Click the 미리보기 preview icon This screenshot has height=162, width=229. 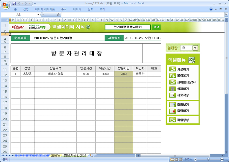coord(172,105)
